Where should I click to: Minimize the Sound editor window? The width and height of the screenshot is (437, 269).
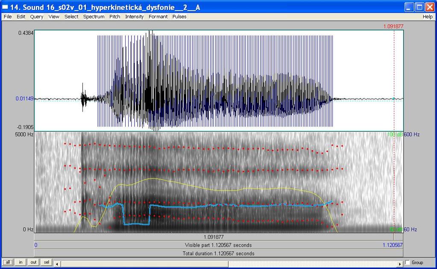click(409, 7)
